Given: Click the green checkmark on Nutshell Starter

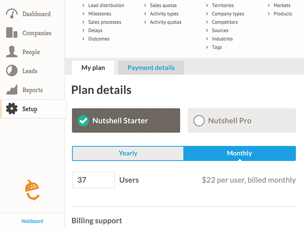Looking at the screenshot, I should click(x=84, y=120).
